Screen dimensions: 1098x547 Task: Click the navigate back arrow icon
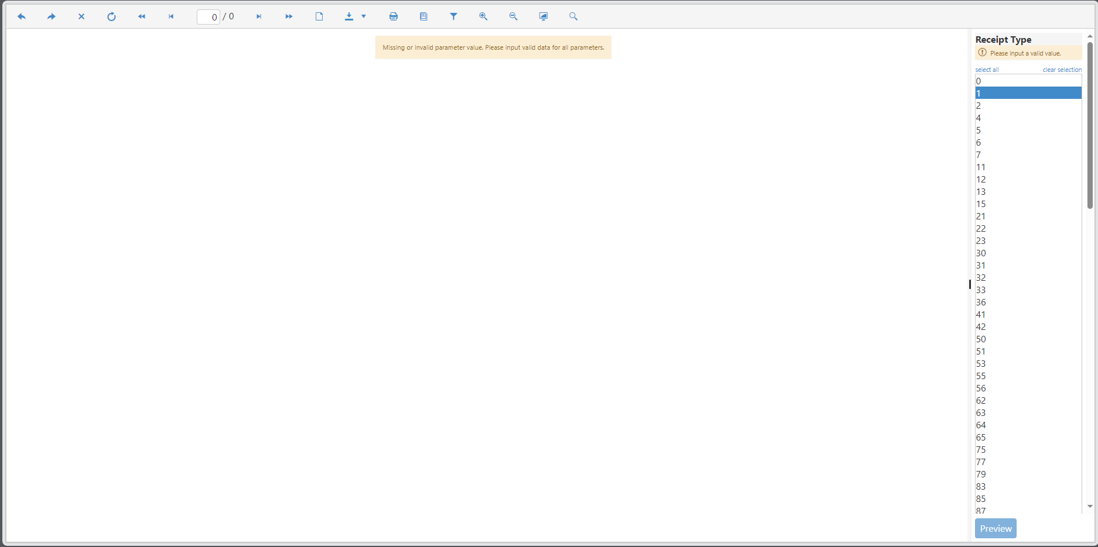tap(22, 16)
